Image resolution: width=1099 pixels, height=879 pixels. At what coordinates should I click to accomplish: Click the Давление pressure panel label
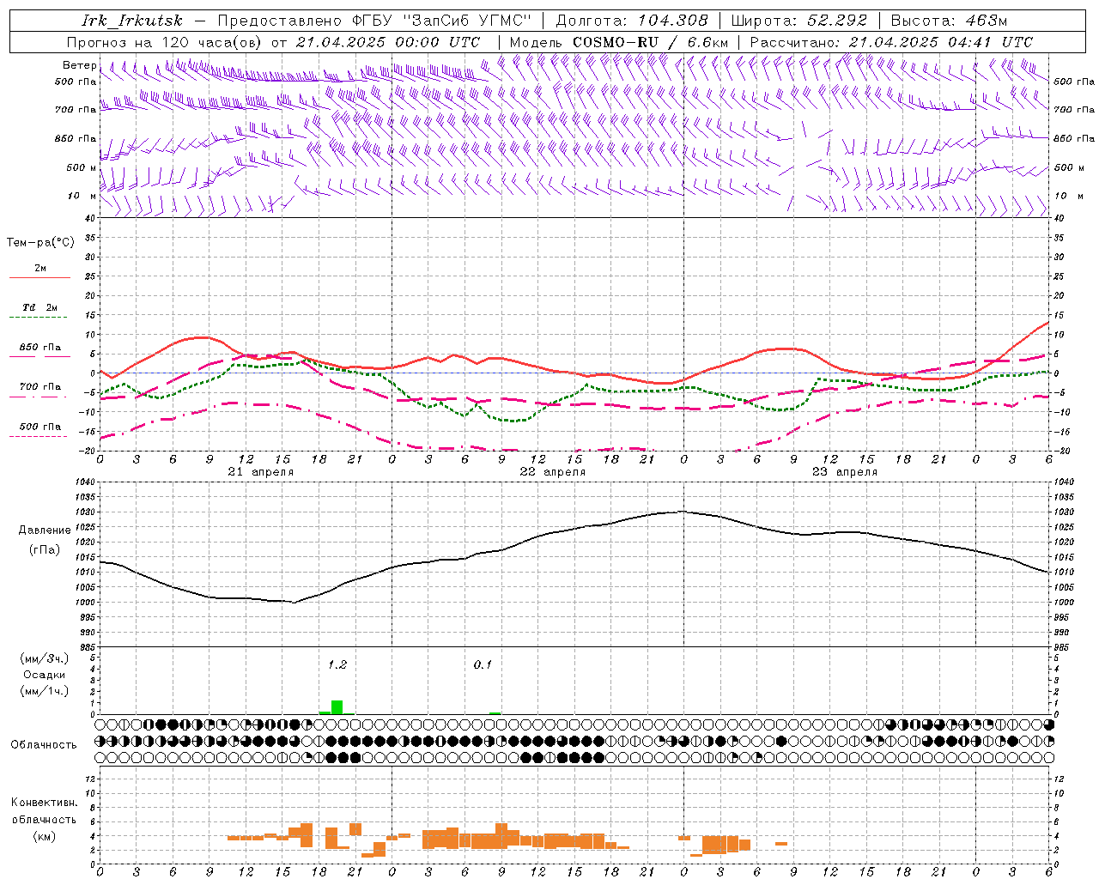(45, 530)
